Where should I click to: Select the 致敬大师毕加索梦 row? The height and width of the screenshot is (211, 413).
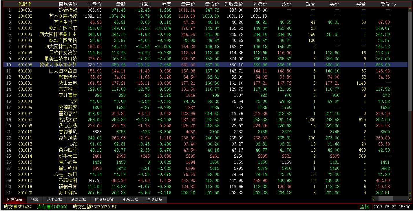pyautogui.click(x=205, y=65)
